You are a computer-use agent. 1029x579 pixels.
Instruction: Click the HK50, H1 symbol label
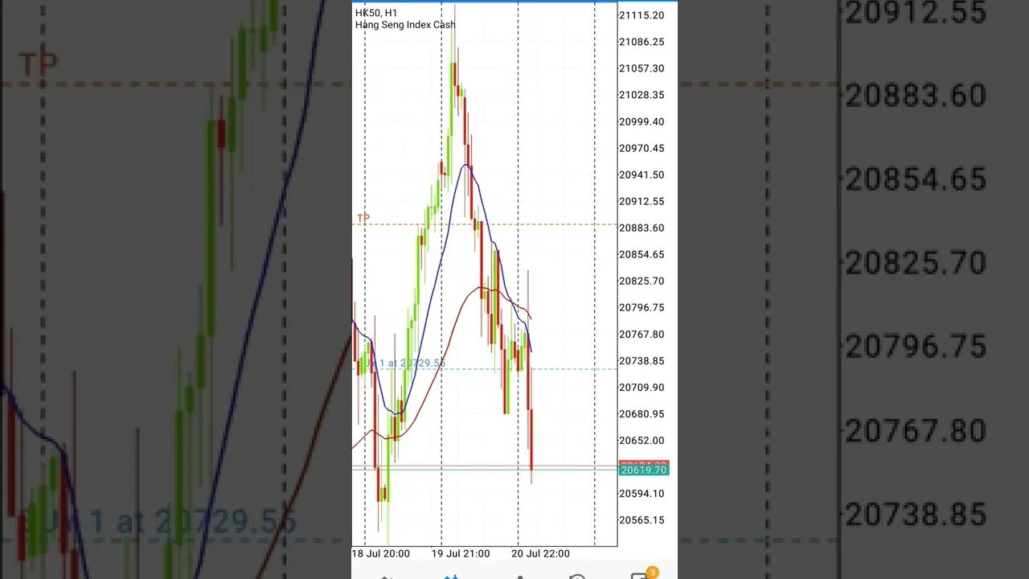(376, 13)
